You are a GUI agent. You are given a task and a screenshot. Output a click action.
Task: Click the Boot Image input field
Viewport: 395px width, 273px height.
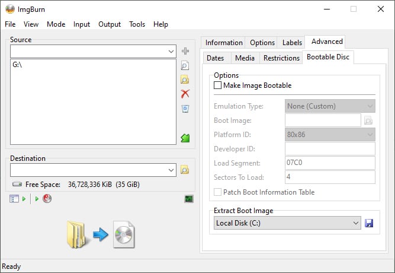coord(323,120)
